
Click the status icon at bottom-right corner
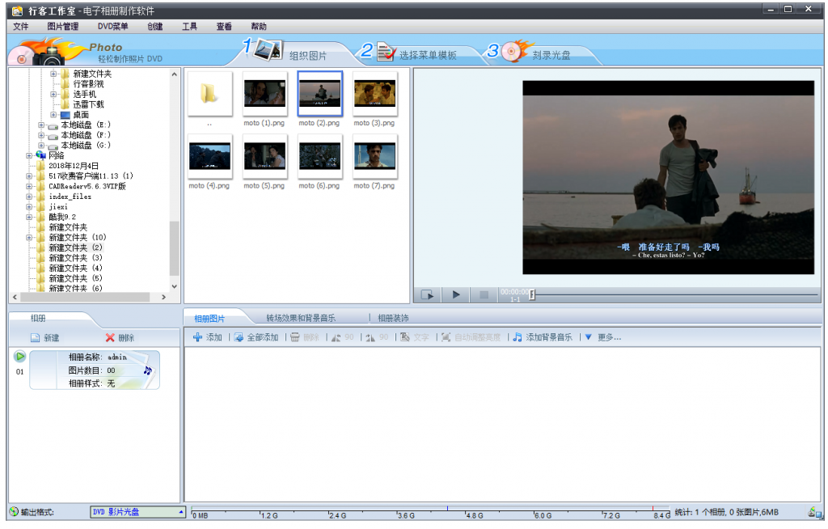click(813, 511)
